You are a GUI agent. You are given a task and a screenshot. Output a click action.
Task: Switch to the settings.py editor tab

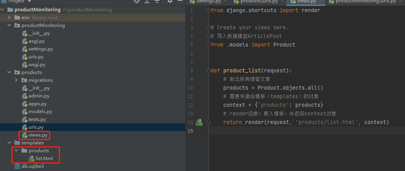tap(208, 2)
